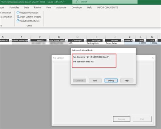Viewport: 161px width, 129px height.
Task: Open the CurrencyID filter dropdown
Action: pyautogui.click(x=85, y=40)
